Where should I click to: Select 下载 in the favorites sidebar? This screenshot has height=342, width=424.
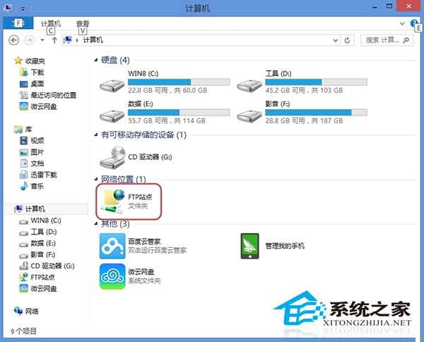click(37, 72)
